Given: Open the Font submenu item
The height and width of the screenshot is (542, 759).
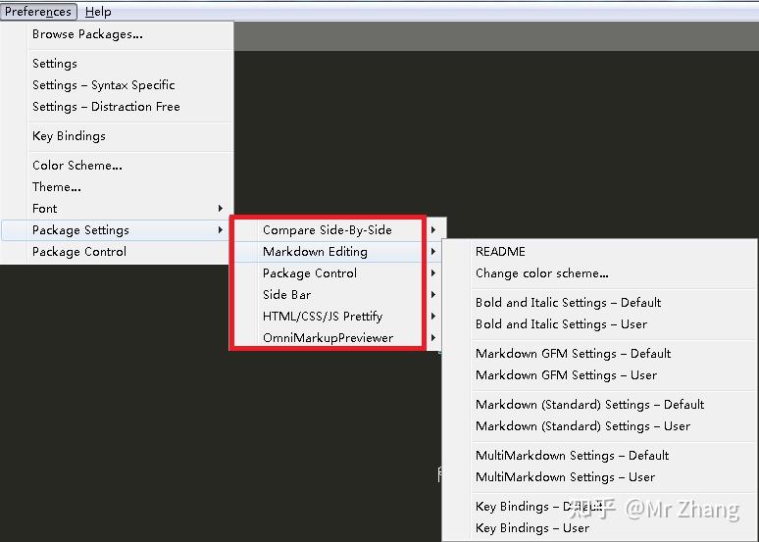Looking at the screenshot, I should [x=118, y=209].
